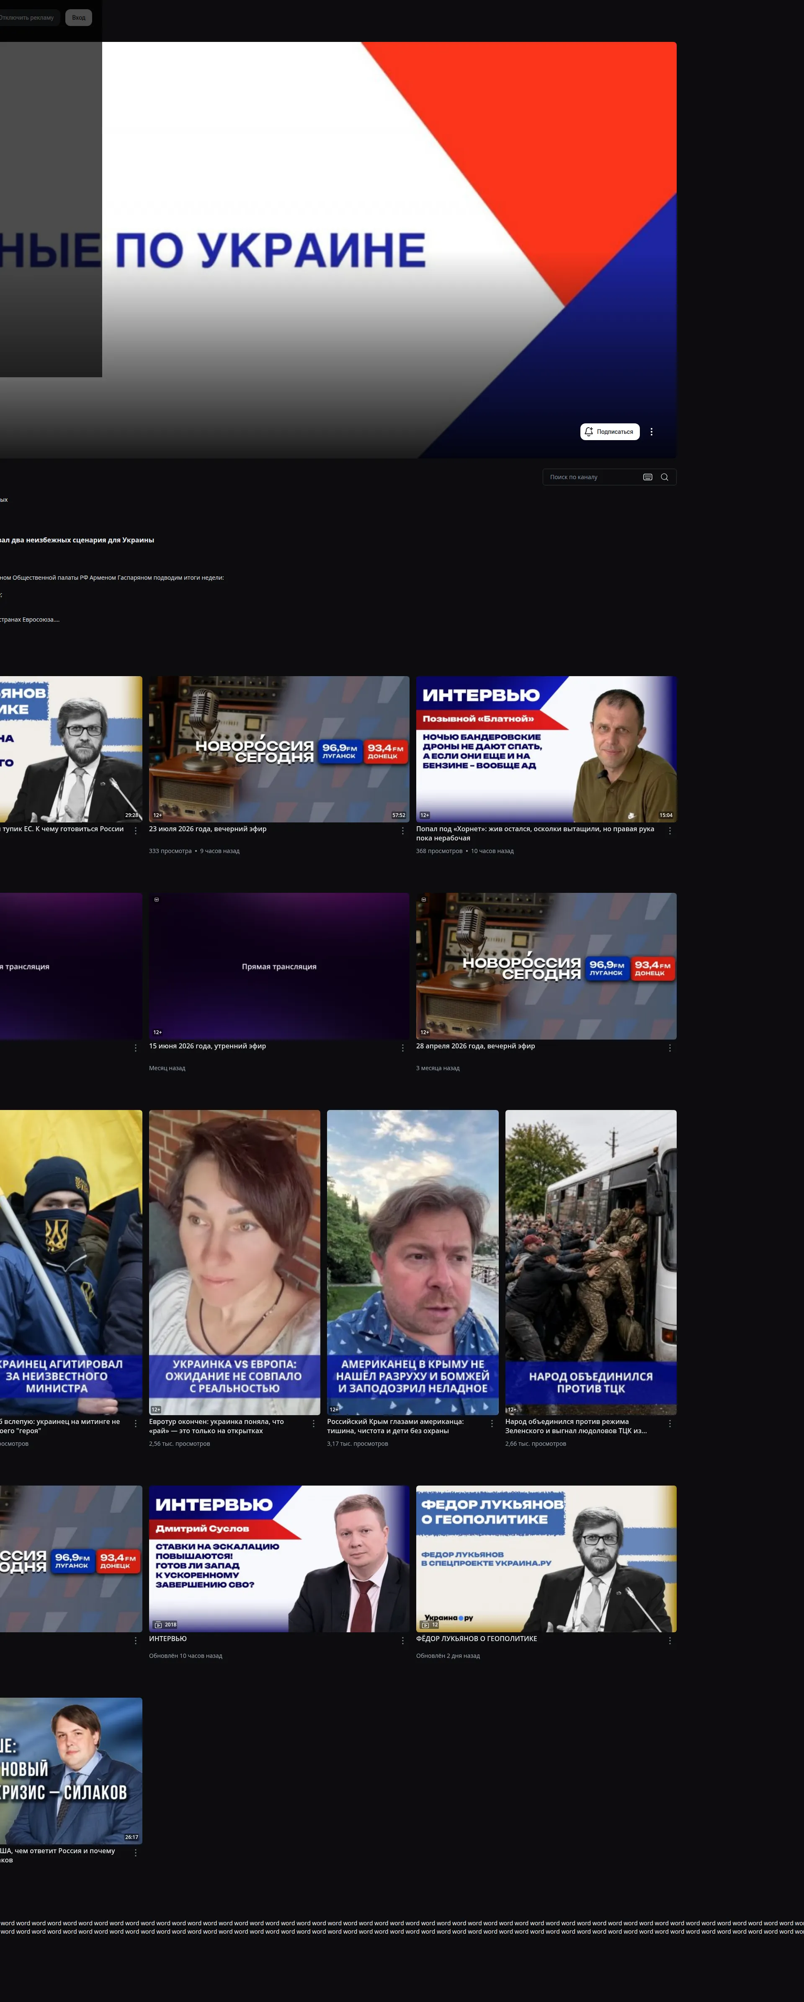The height and width of the screenshot is (2002, 804).
Task: Click the Вход login button
Action: point(78,17)
